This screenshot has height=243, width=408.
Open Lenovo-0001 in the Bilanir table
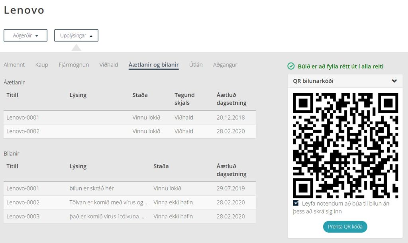pos(23,188)
